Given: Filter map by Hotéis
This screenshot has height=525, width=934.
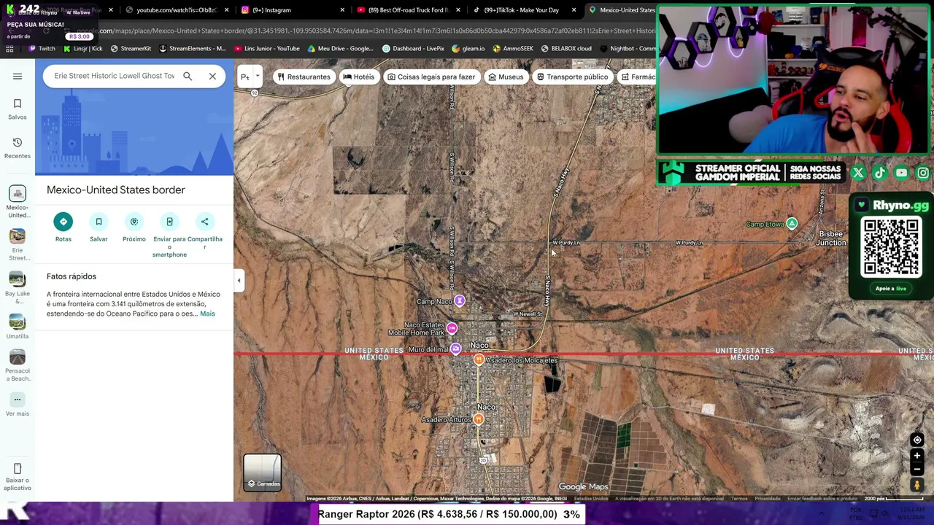Looking at the screenshot, I should click(x=358, y=77).
